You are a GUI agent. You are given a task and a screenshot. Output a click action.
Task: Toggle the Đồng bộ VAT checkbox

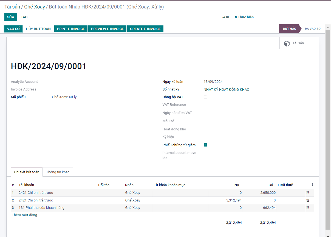click(205, 97)
